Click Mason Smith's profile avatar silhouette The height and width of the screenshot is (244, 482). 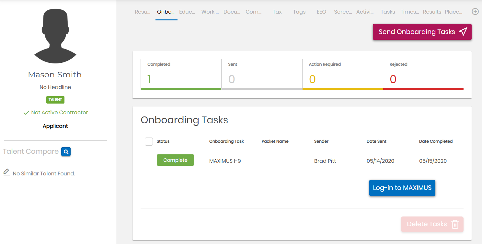click(x=55, y=35)
